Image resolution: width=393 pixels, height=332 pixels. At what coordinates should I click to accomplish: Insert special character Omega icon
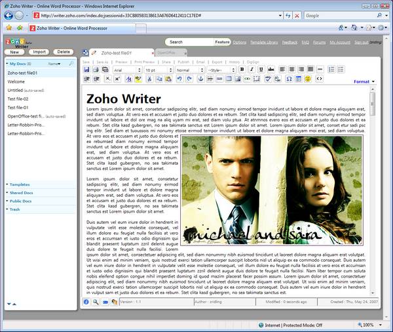(289, 79)
